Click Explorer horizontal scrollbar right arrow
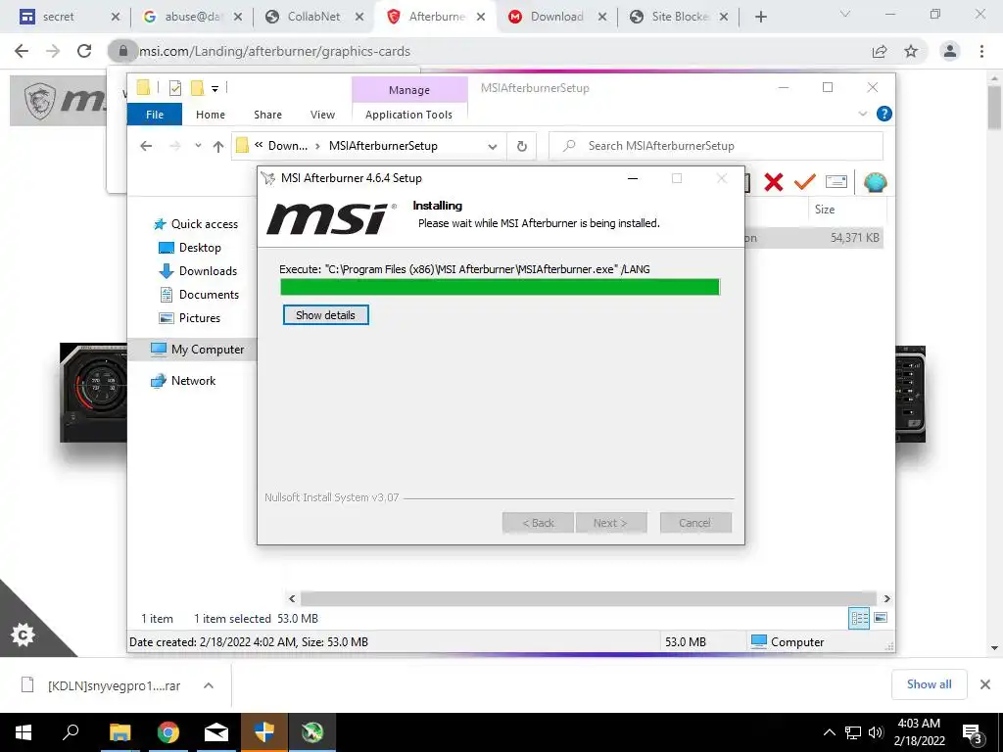This screenshot has height=752, width=1003. point(886,598)
